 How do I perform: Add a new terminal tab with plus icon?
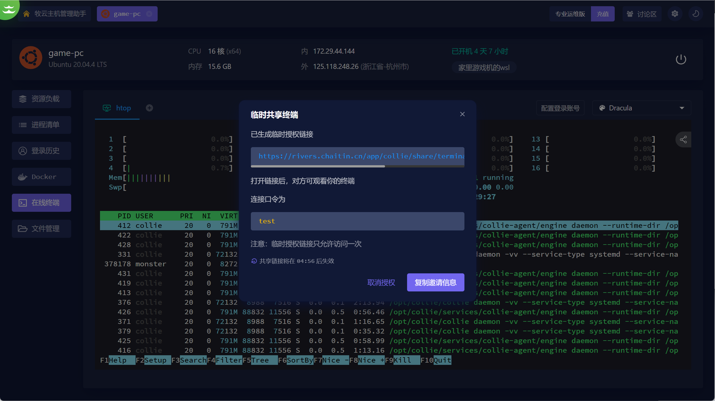click(x=149, y=108)
